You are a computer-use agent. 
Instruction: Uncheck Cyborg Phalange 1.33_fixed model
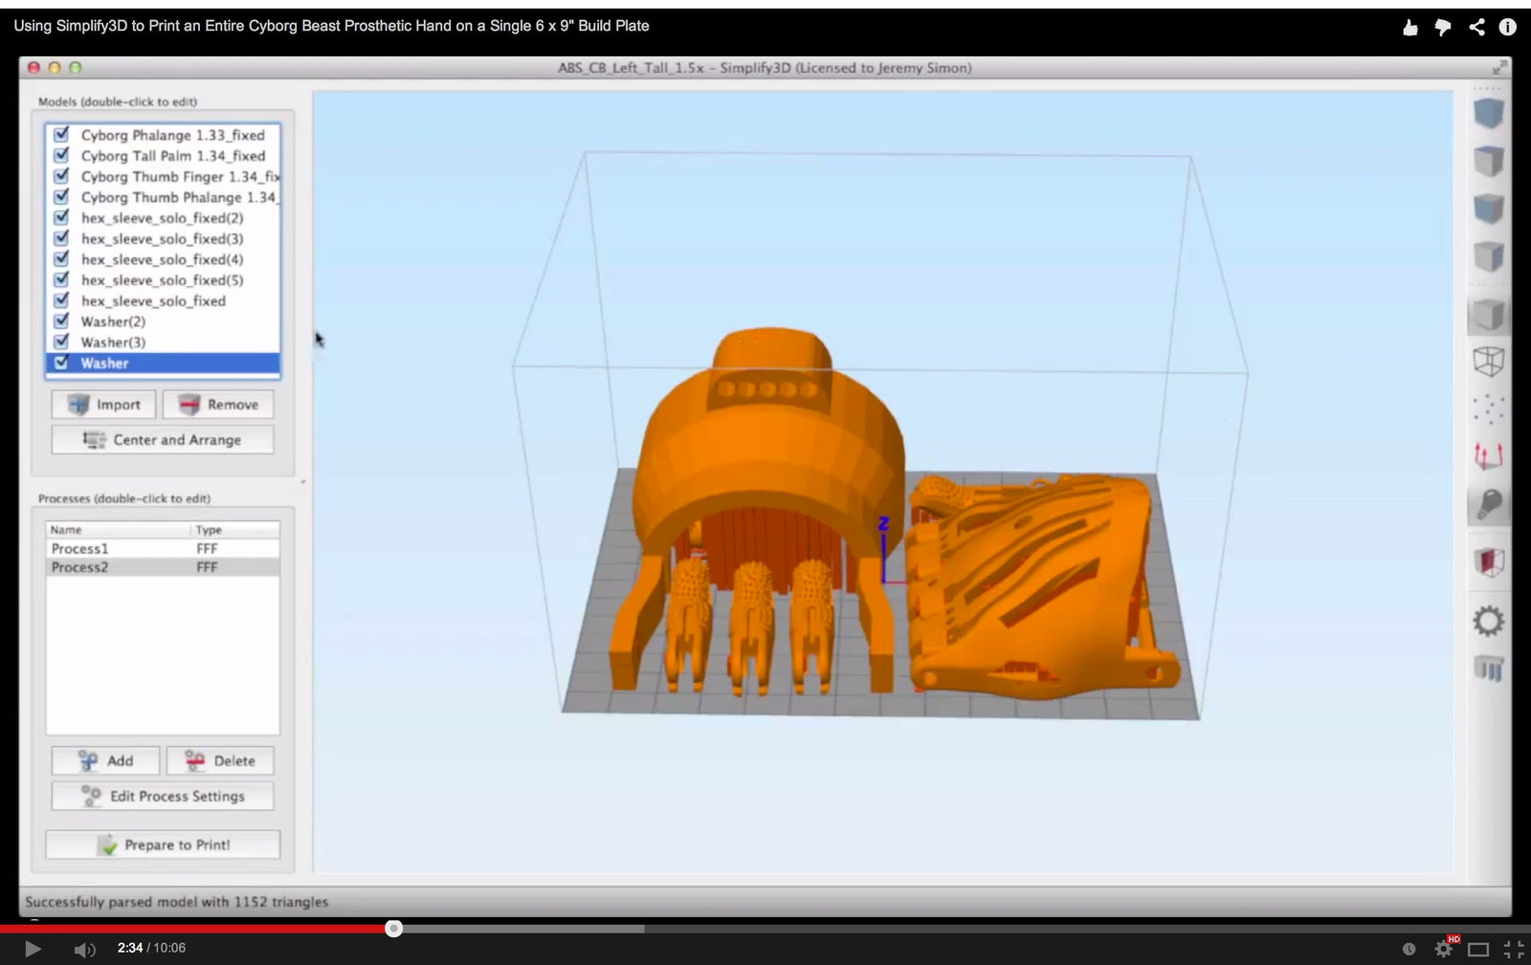pyautogui.click(x=62, y=135)
